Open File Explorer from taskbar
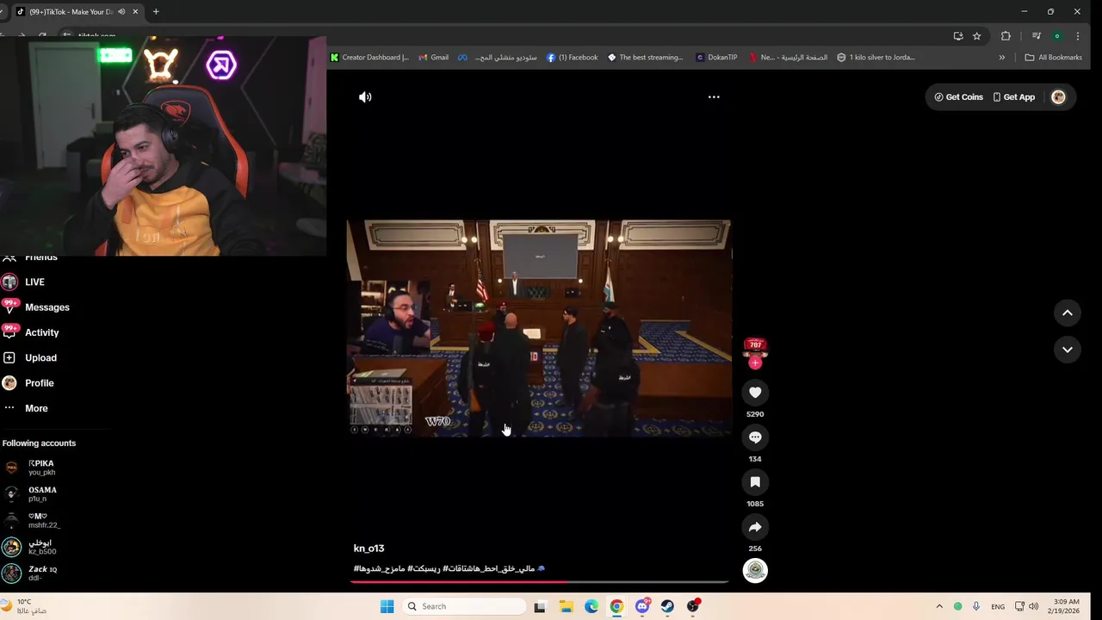This screenshot has width=1102, height=620. click(x=566, y=606)
